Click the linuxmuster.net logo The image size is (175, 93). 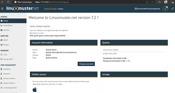pos(23,8)
